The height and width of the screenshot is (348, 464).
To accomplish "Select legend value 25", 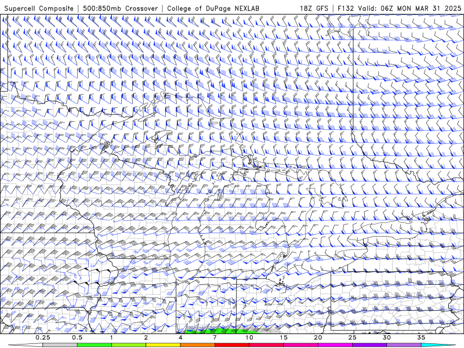I will [x=352, y=338].
